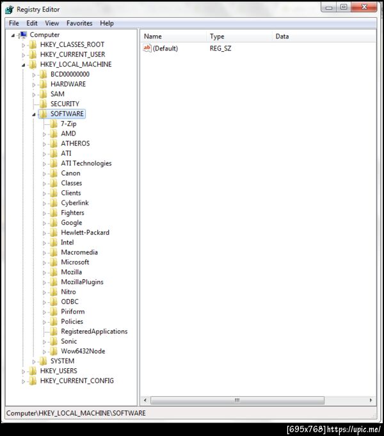
Task: Click the (Default) value ab icon
Action: (147, 48)
